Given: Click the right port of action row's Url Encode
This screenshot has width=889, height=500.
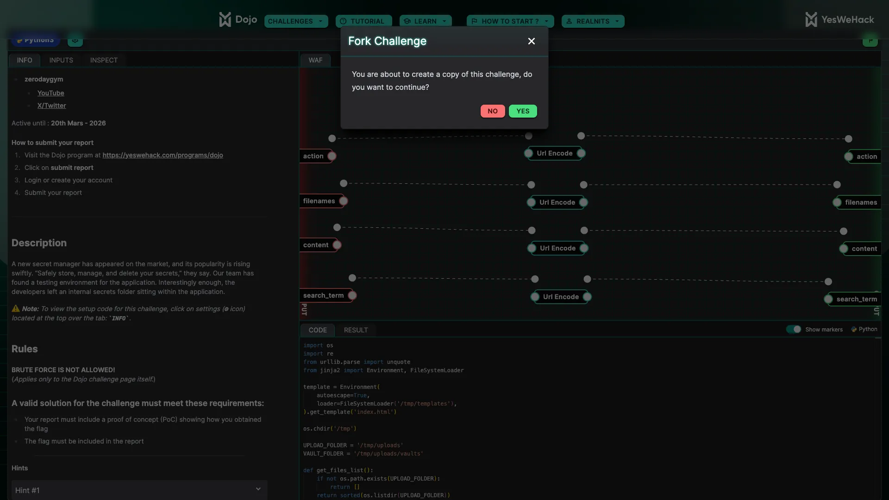Looking at the screenshot, I should click(581, 153).
